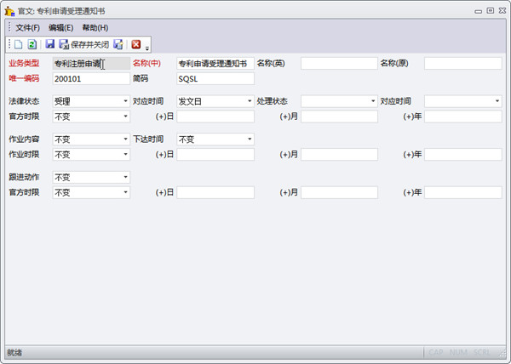Click the 跟进动作 label

[24, 177]
